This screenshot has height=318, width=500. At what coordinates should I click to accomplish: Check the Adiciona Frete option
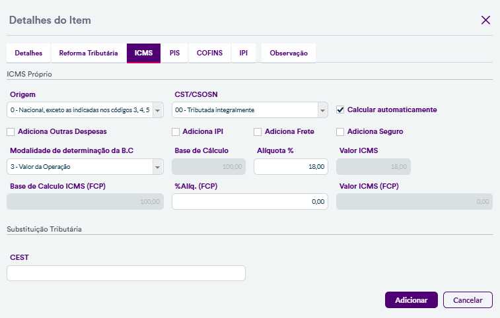point(258,131)
